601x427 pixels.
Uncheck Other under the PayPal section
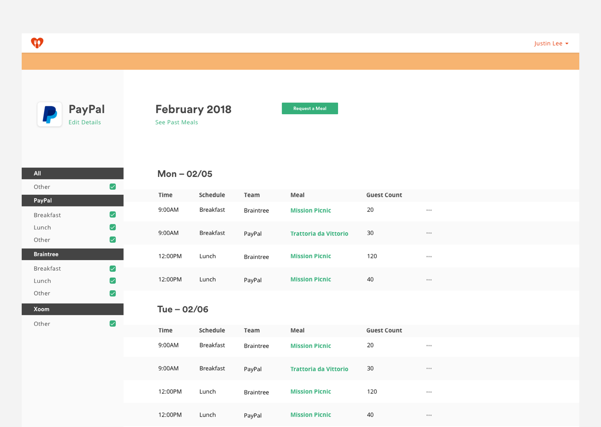click(113, 240)
